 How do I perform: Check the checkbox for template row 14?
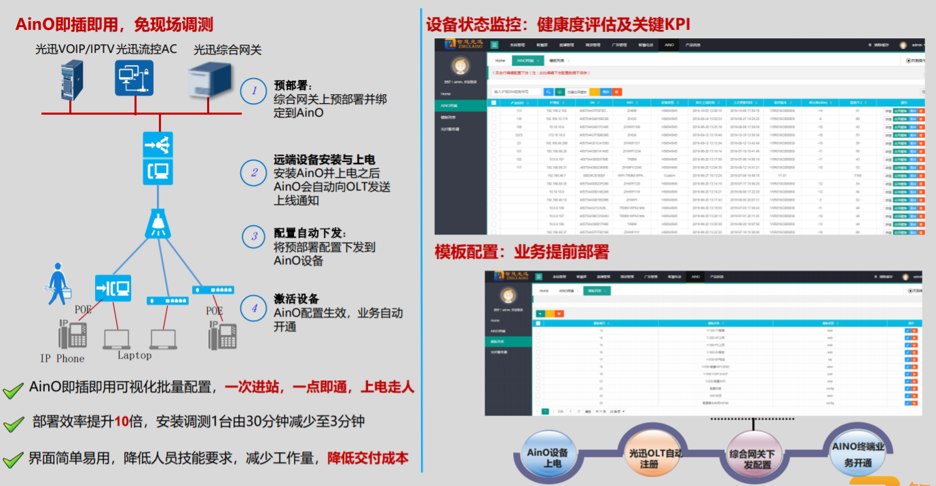(x=538, y=338)
